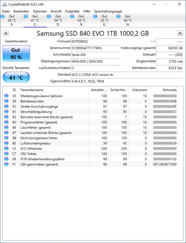The height and width of the screenshot is (243, 186).
Task: Click the Grenzwert column header
Action: click(x=139, y=90)
